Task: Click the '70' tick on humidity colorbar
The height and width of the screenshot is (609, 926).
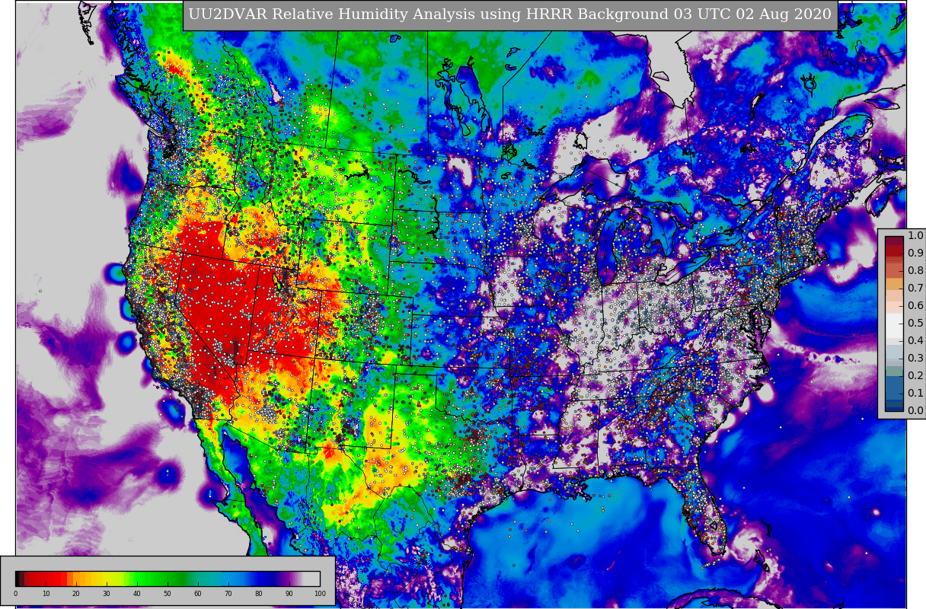Action: point(228,594)
